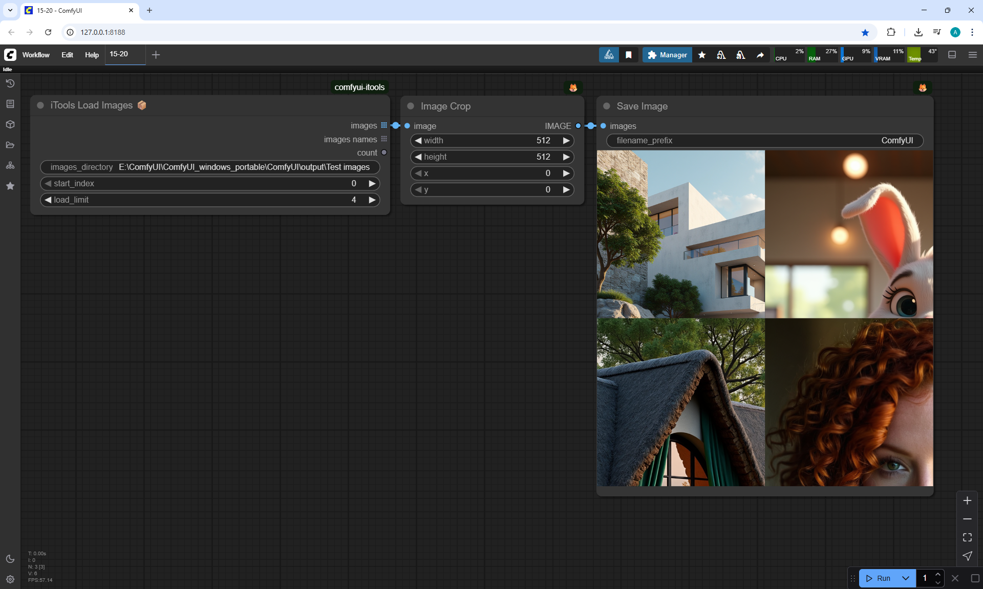Open the workflows folder sidebar icon
This screenshot has height=589, width=983.
coord(10,145)
